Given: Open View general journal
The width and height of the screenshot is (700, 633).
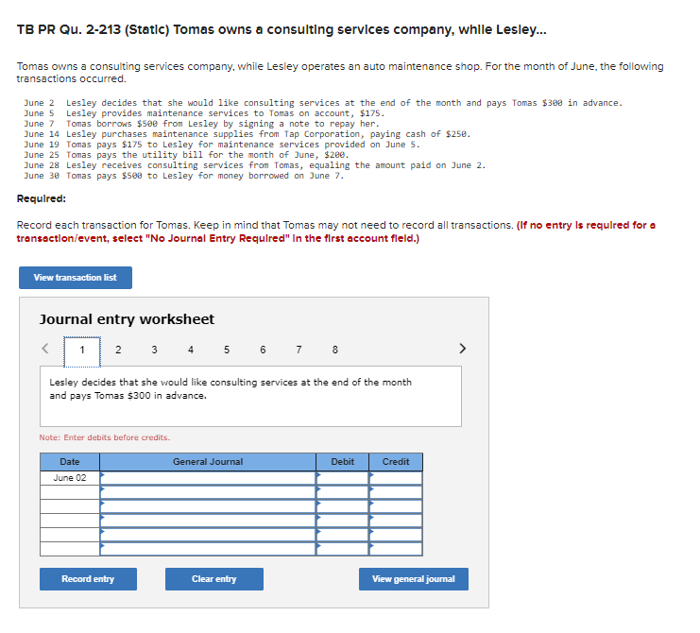Looking at the screenshot, I should point(414,579).
